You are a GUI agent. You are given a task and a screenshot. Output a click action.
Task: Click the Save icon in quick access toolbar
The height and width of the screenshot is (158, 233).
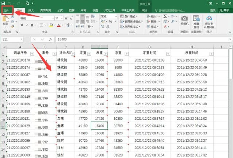(3, 3)
